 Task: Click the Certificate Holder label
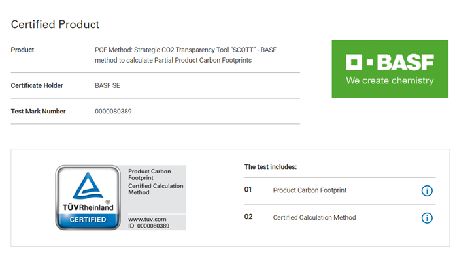(40, 85)
